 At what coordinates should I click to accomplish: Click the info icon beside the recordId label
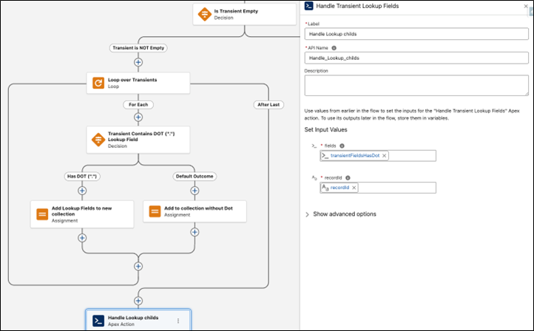tap(348, 177)
